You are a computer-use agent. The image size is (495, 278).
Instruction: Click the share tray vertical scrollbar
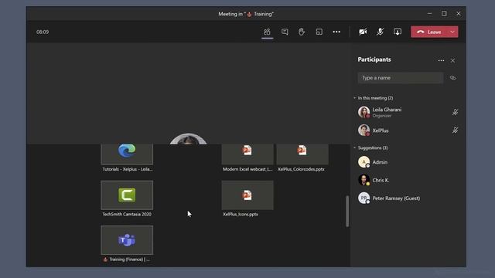click(347, 211)
